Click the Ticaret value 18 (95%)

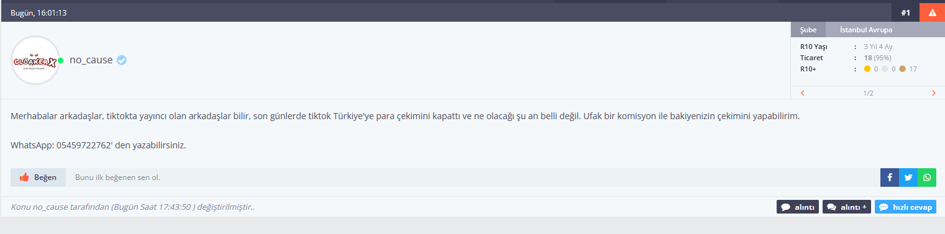(878, 58)
